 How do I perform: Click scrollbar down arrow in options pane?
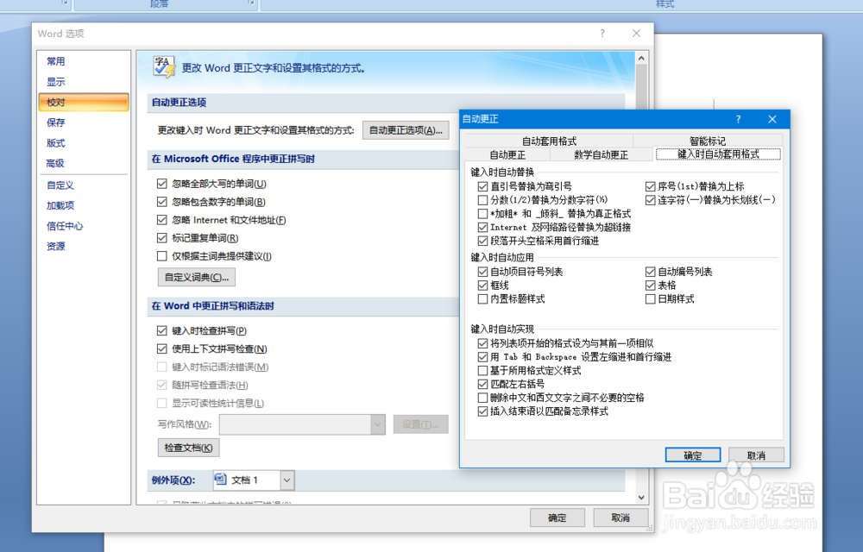641,498
